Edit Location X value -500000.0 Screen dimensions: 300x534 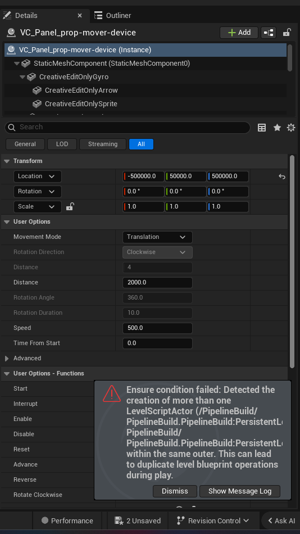pos(143,177)
